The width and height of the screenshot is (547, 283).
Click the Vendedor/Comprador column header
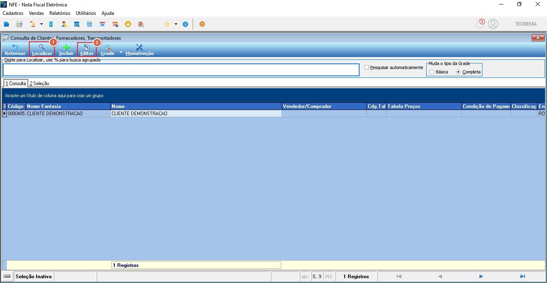pyautogui.click(x=324, y=106)
